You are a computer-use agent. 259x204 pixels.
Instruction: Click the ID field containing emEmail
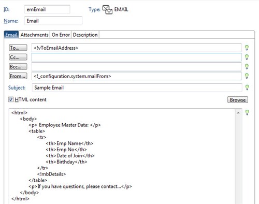point(47,9)
